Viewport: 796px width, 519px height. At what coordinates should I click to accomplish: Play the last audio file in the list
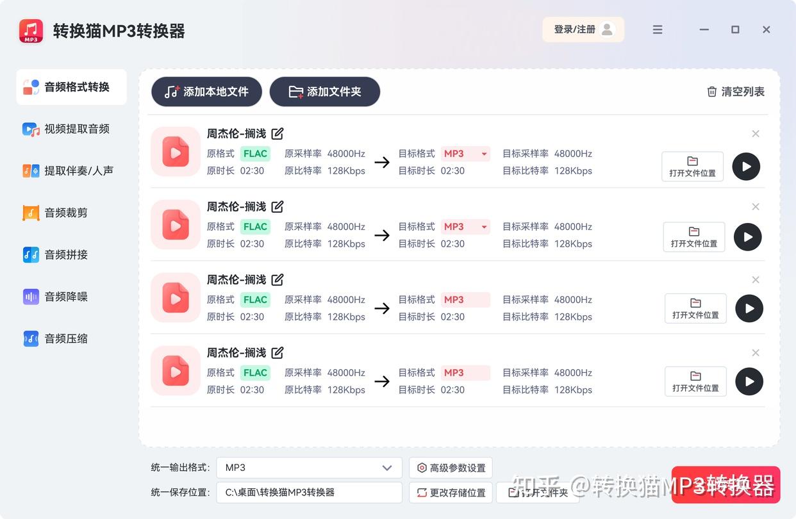click(749, 381)
